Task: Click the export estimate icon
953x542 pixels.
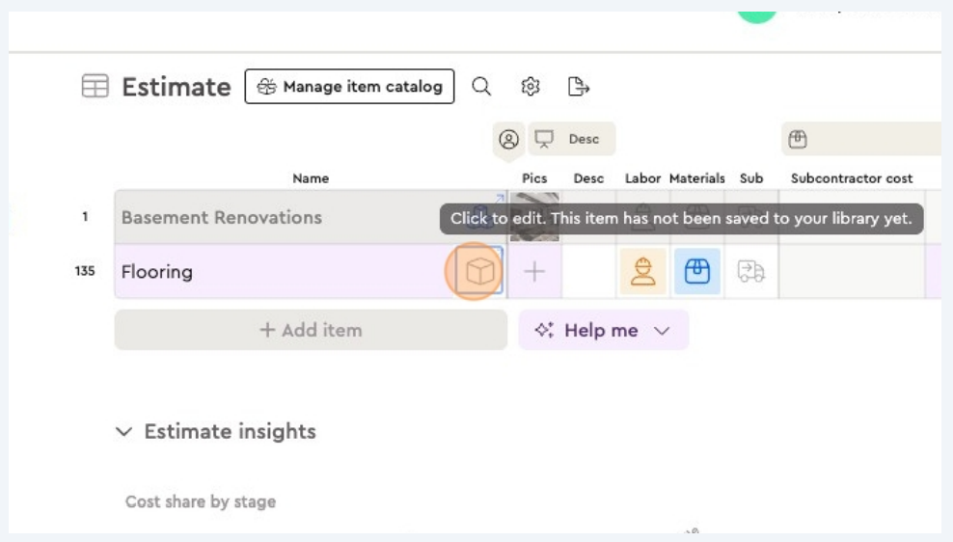Action: [578, 87]
